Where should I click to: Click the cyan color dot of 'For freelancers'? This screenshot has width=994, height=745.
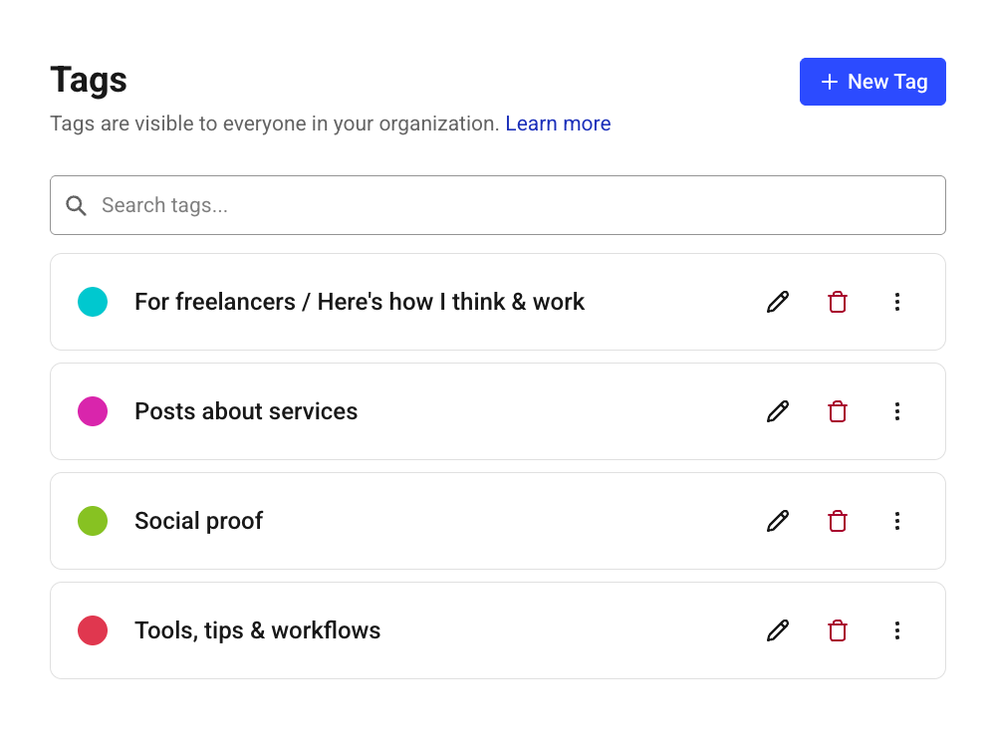point(93,302)
